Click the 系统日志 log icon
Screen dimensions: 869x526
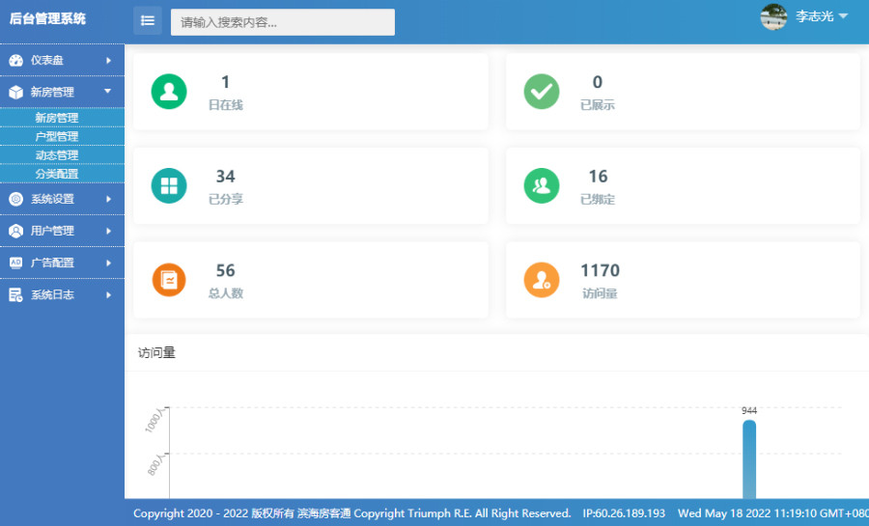pos(16,295)
